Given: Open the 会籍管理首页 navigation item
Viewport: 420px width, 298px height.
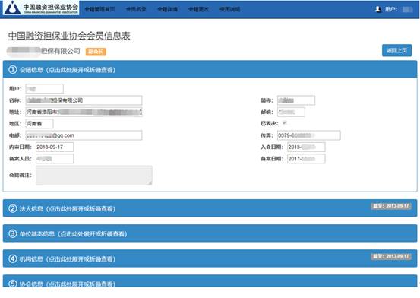Looking at the screenshot, I should 99,9.
